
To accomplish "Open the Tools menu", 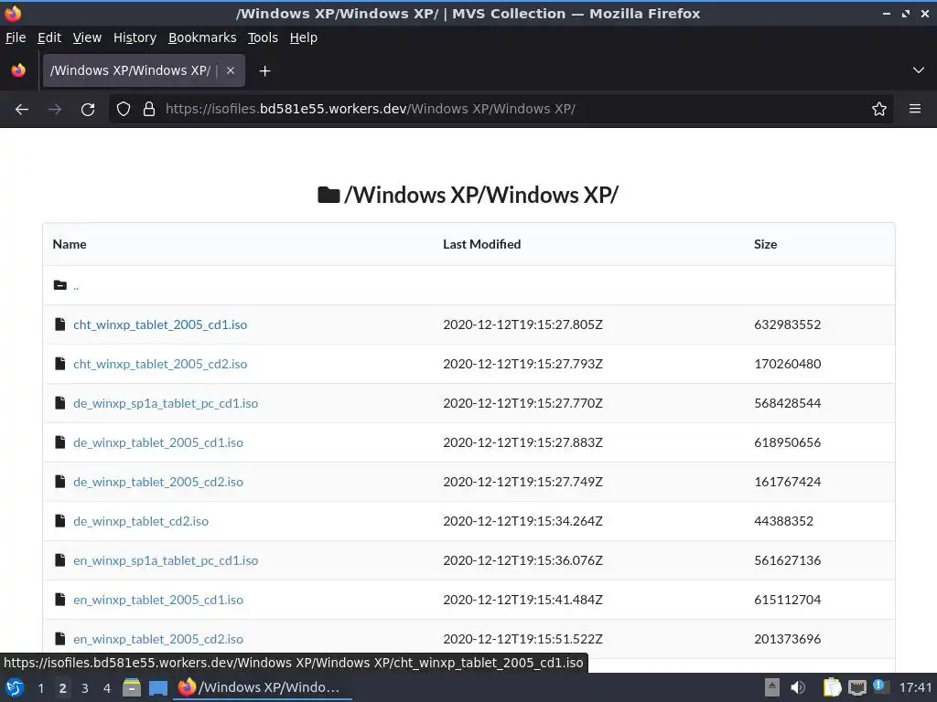I will click(263, 37).
